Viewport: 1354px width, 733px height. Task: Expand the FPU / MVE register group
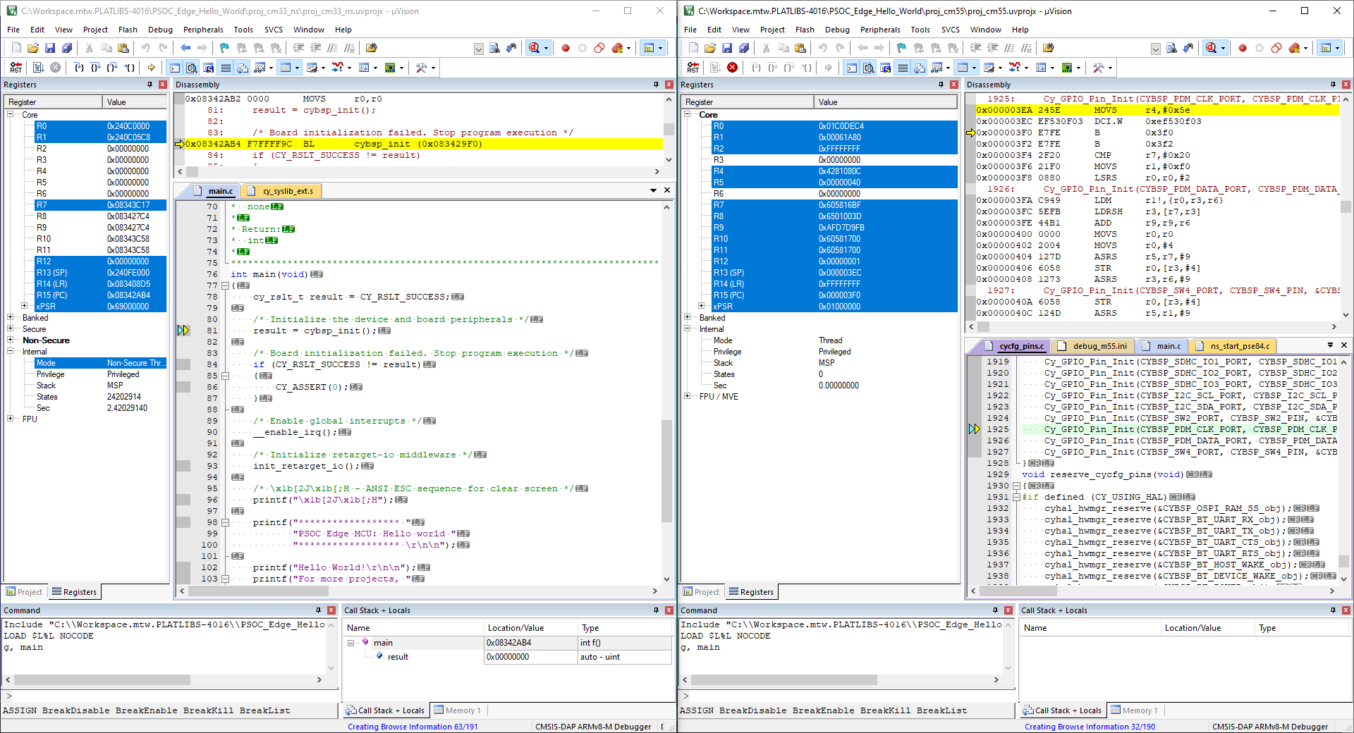point(688,397)
